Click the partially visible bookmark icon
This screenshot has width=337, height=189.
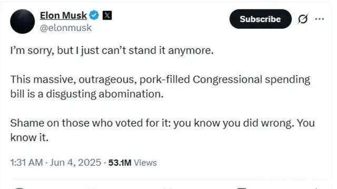coord(242,188)
